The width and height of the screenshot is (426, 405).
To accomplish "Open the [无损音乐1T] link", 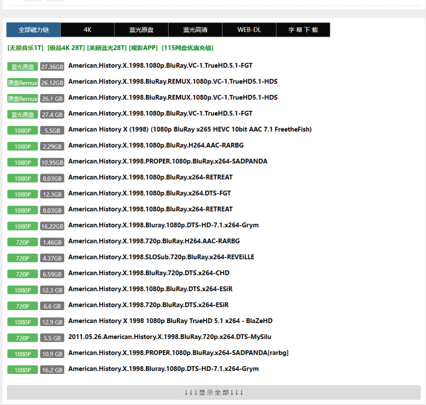I will point(25,48).
